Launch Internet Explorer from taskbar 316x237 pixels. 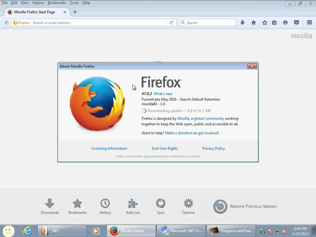[27, 231]
